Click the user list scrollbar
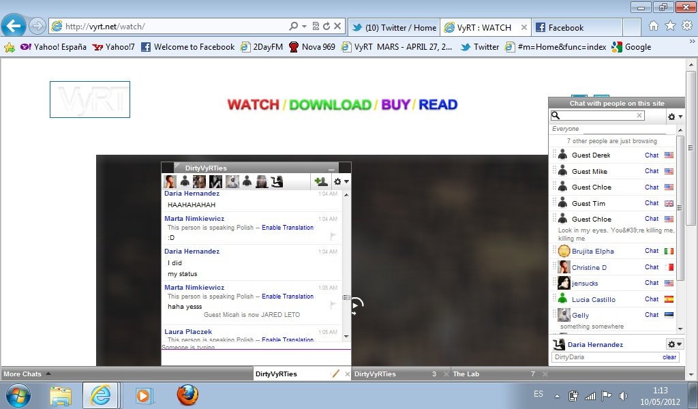Viewport: 698px width, 409px height. point(680,207)
